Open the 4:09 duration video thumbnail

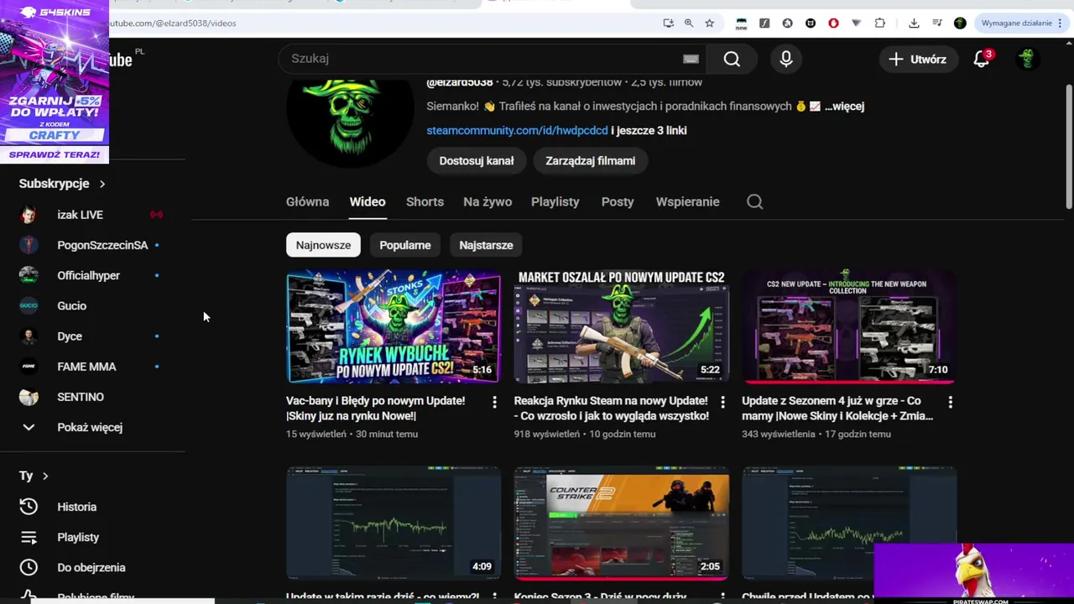(394, 523)
